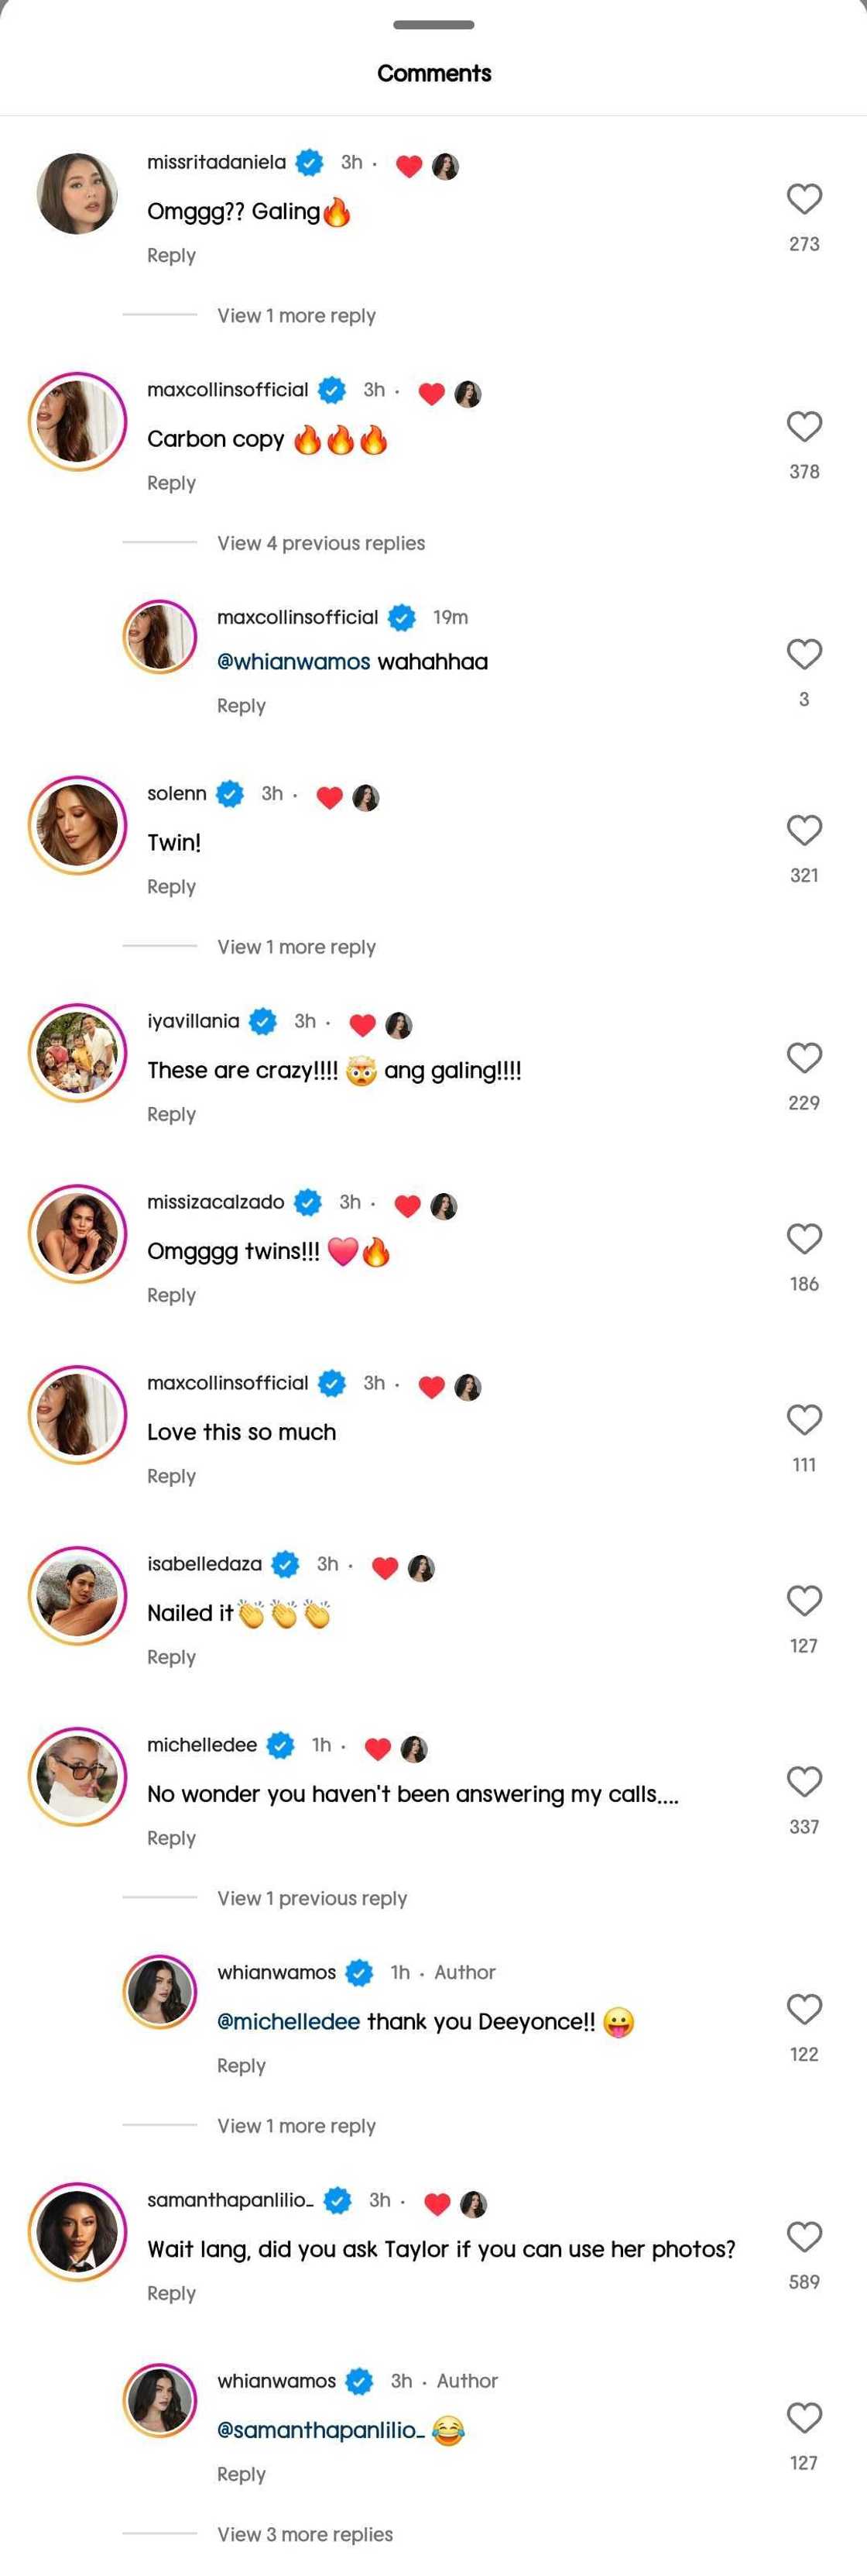Image resolution: width=867 pixels, height=2576 pixels.
Task: Like missritadaniela's "Omggg?? Galing" comment
Action: [x=804, y=199]
